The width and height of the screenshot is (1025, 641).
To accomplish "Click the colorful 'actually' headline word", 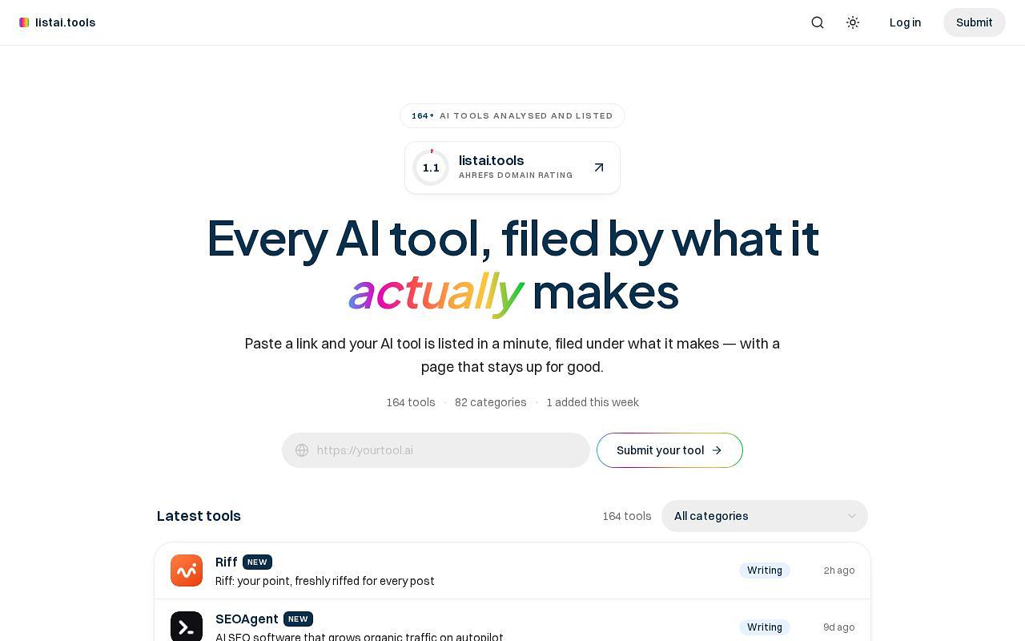I will click(436, 292).
